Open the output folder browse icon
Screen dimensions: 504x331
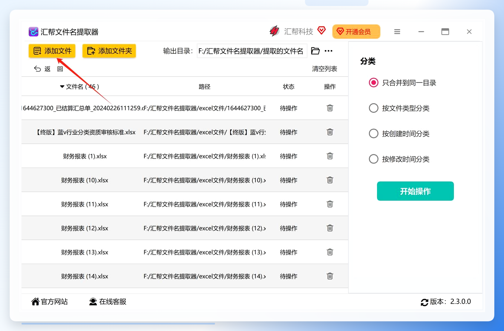click(315, 51)
